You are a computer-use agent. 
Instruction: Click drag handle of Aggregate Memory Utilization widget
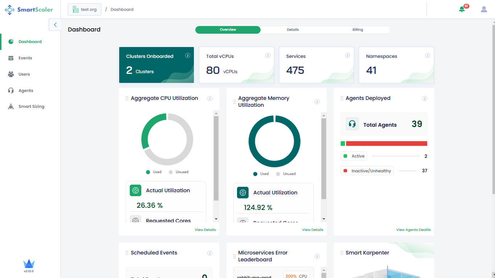[234, 102]
